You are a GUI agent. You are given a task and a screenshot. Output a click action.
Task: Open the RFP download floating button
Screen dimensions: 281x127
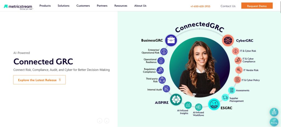click(x=274, y=112)
